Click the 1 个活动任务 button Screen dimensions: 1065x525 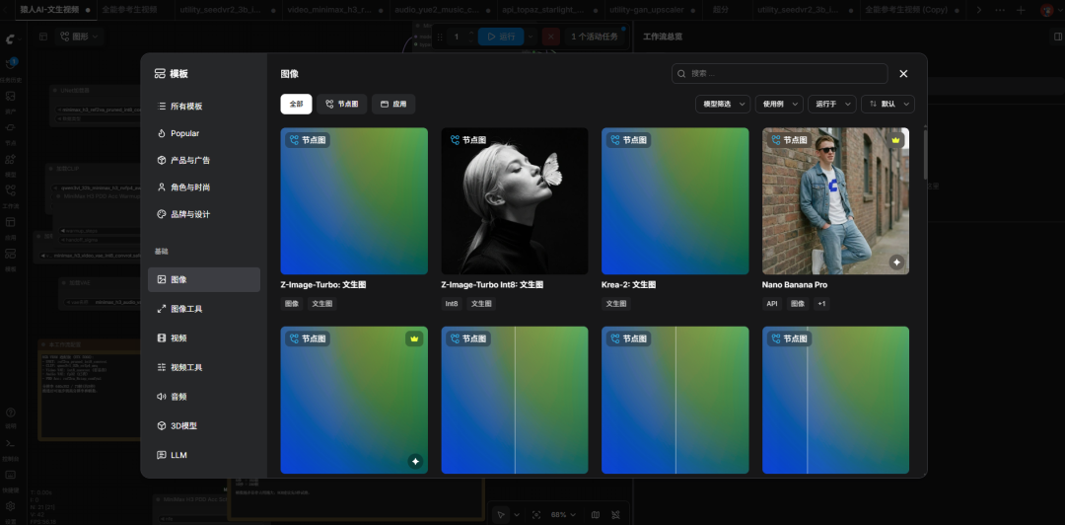596,37
